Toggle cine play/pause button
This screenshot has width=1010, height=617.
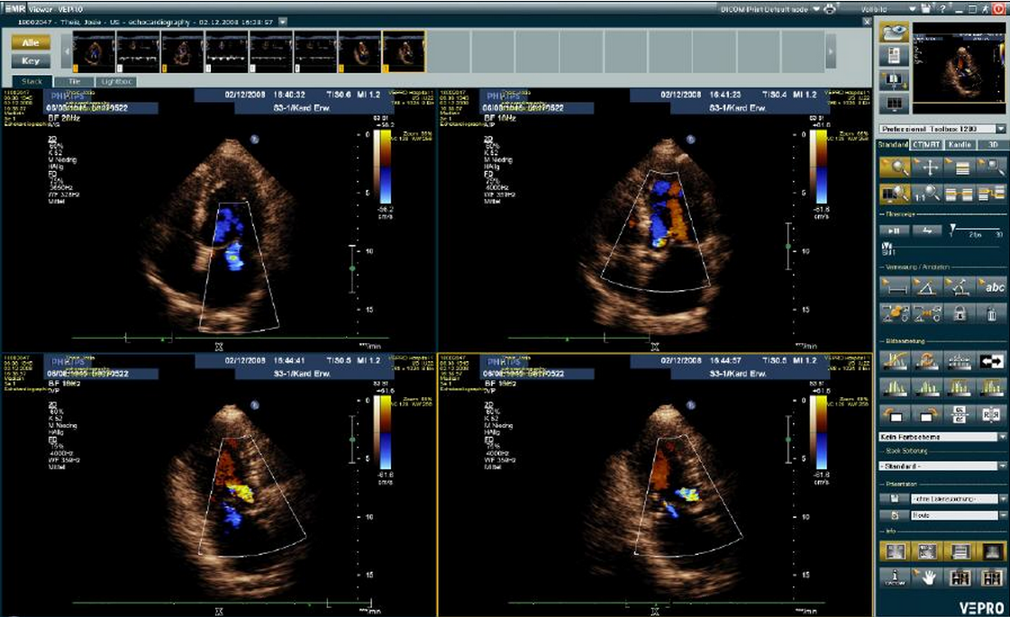pos(895,231)
